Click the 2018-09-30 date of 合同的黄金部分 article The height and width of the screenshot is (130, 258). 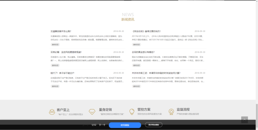click(200, 52)
